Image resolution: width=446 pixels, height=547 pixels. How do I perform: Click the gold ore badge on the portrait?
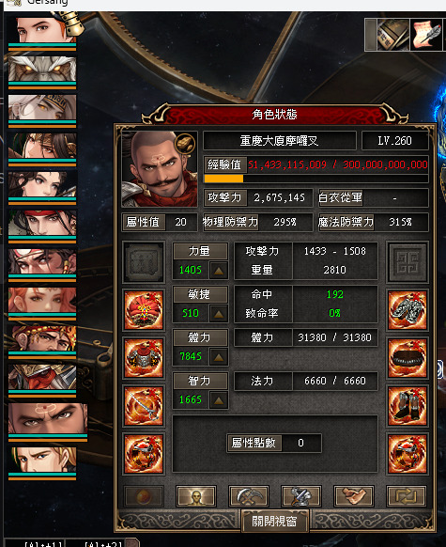(185, 144)
